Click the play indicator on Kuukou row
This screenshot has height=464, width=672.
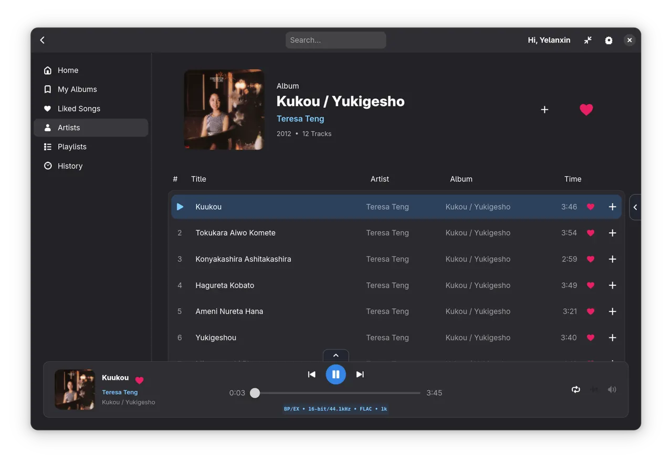click(x=180, y=207)
